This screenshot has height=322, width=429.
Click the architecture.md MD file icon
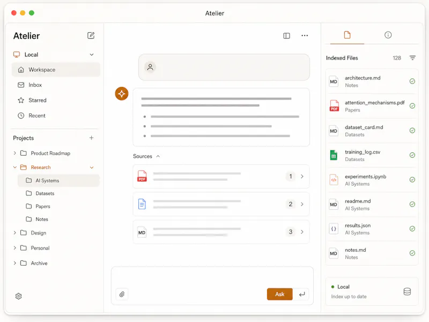(x=334, y=82)
